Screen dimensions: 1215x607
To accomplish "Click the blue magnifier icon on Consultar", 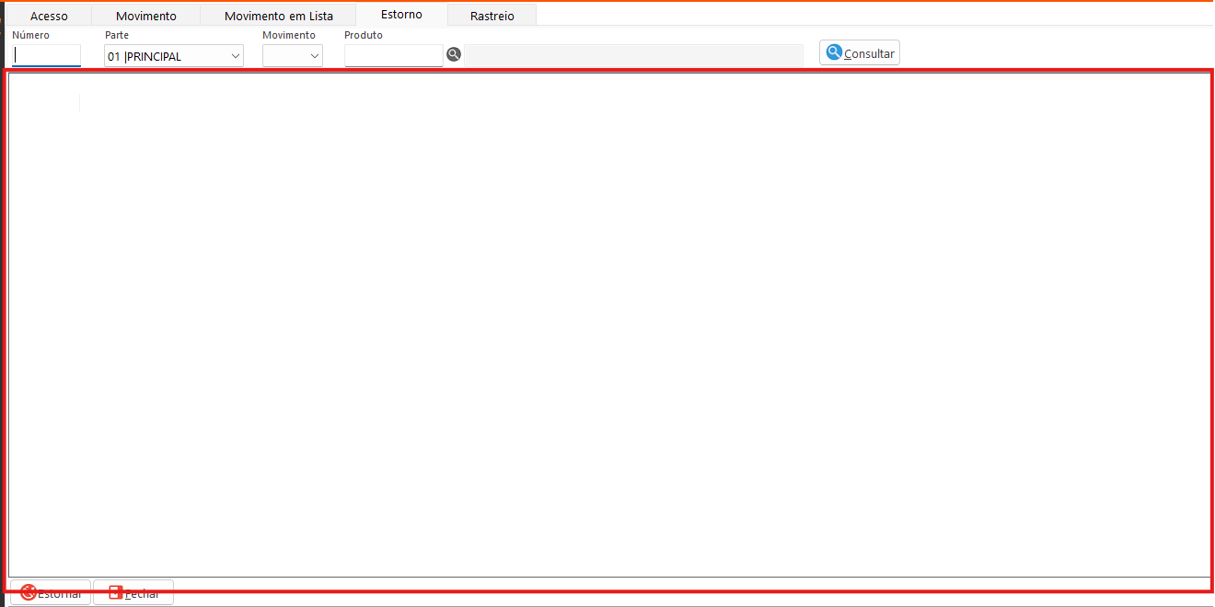I will pos(834,52).
